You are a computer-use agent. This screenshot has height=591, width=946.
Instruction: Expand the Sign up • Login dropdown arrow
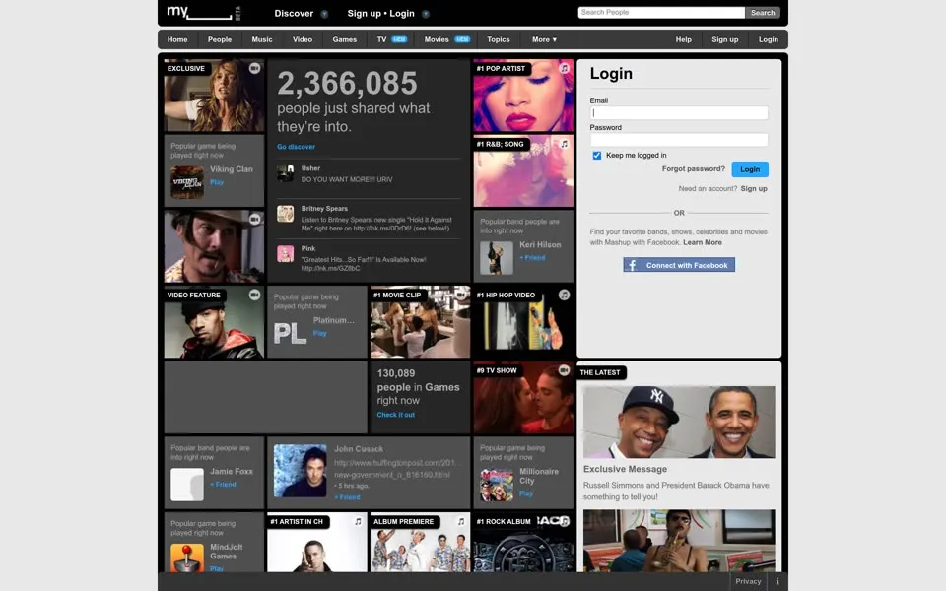[x=426, y=14]
